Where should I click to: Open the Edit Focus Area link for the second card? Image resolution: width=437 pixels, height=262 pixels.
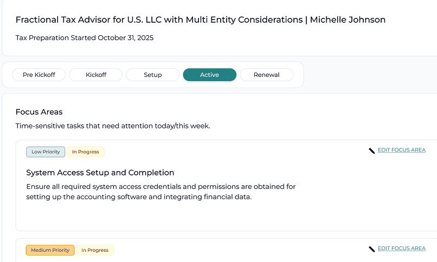pos(402,248)
